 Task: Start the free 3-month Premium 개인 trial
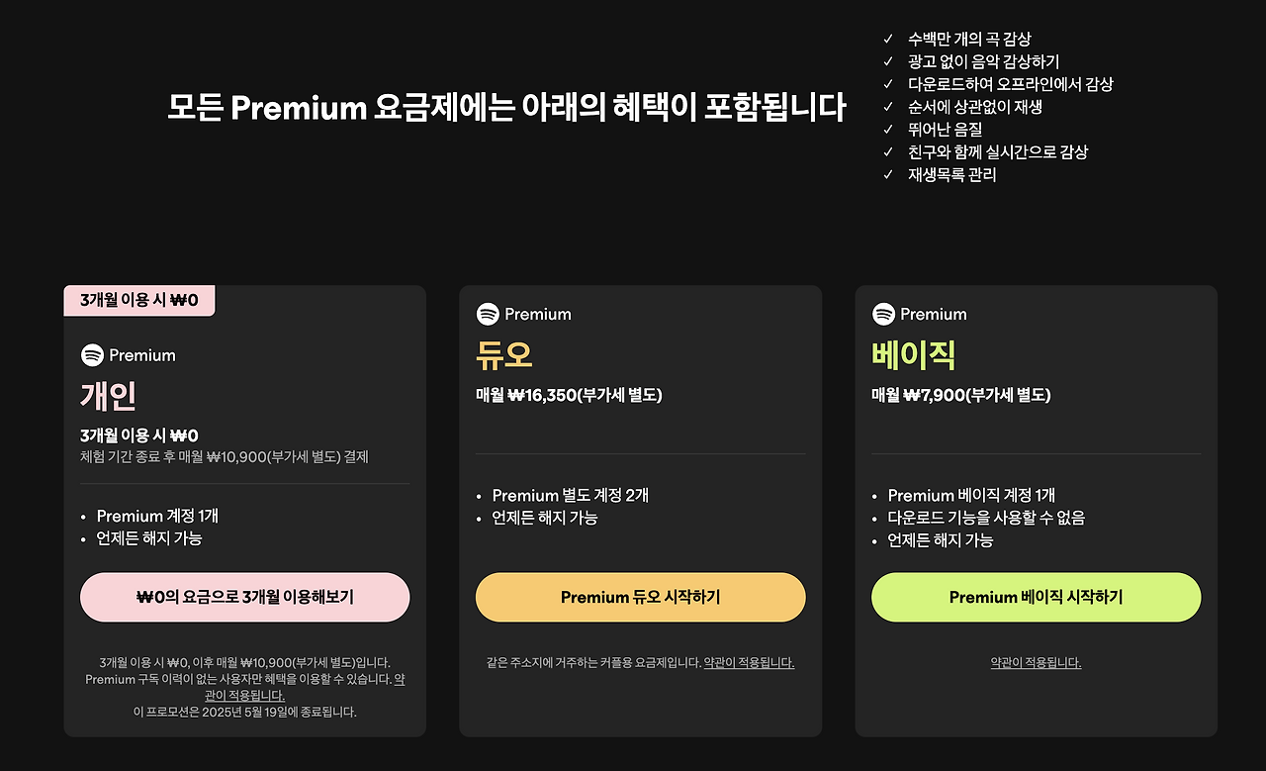pyautogui.click(x=244, y=597)
